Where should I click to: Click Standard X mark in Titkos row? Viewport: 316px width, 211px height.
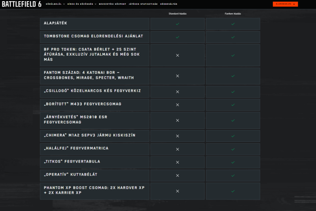(177, 162)
